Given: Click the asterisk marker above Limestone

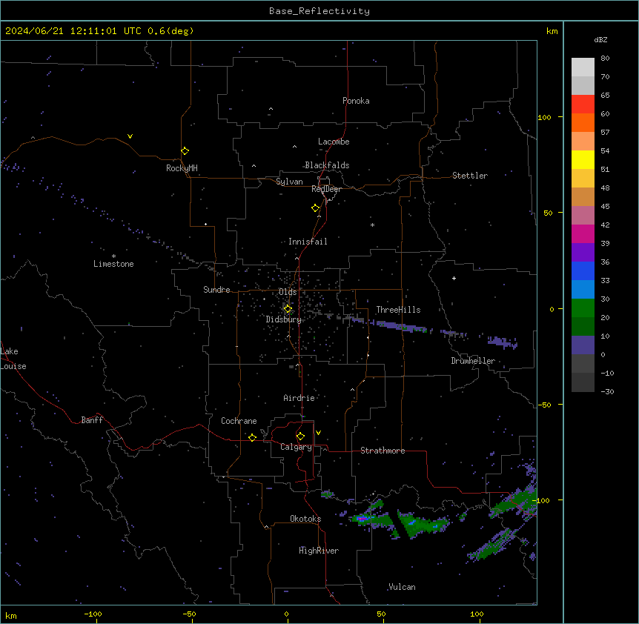Looking at the screenshot, I should tap(113, 256).
